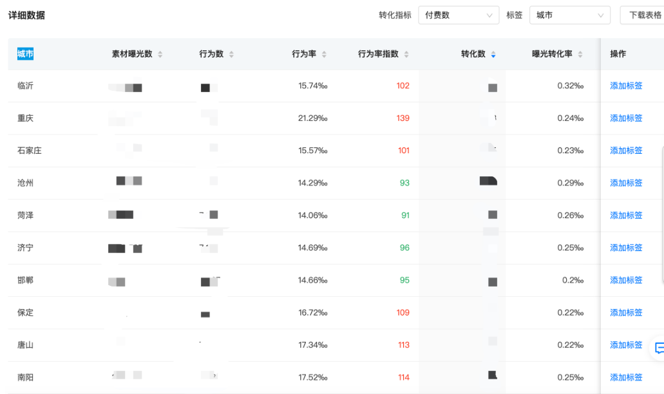Sort the 行为率指数 column
664x394 pixels.
click(x=406, y=54)
